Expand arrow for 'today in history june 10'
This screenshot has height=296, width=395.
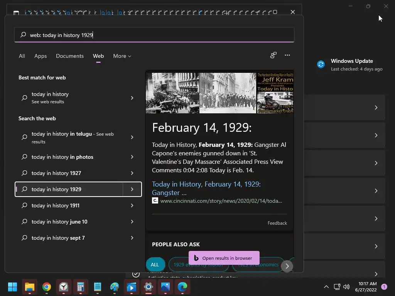pyautogui.click(x=132, y=222)
